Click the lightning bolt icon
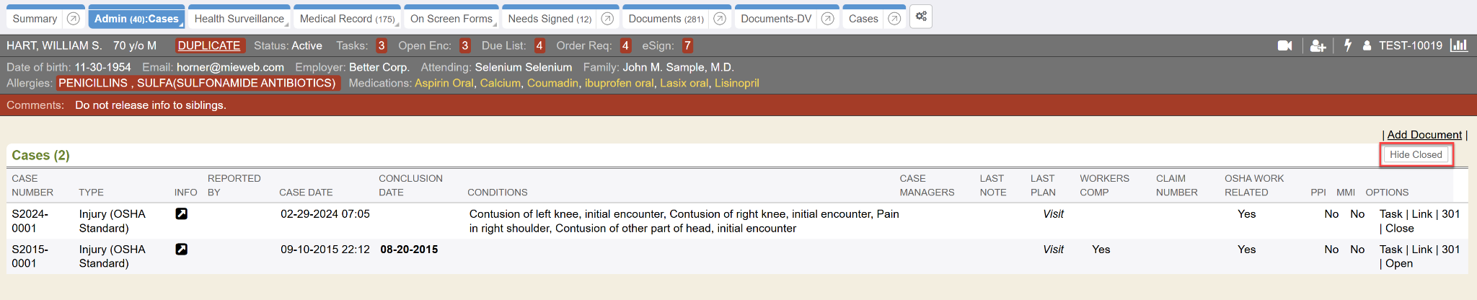Screen dimensions: 1477x300 click(1347, 45)
